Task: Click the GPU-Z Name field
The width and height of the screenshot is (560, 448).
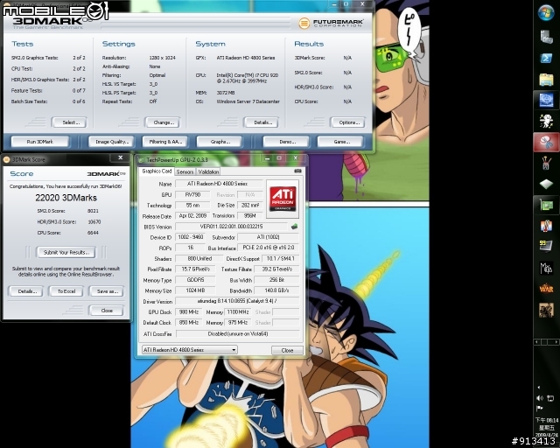Action: tap(219, 184)
